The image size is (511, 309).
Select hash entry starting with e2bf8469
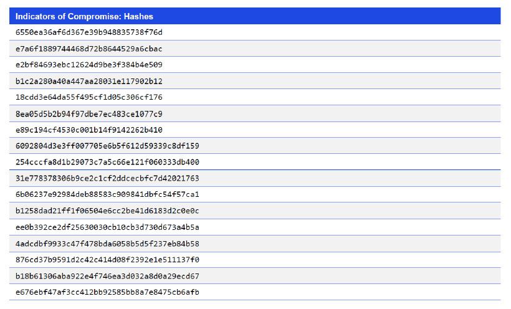[89, 65]
